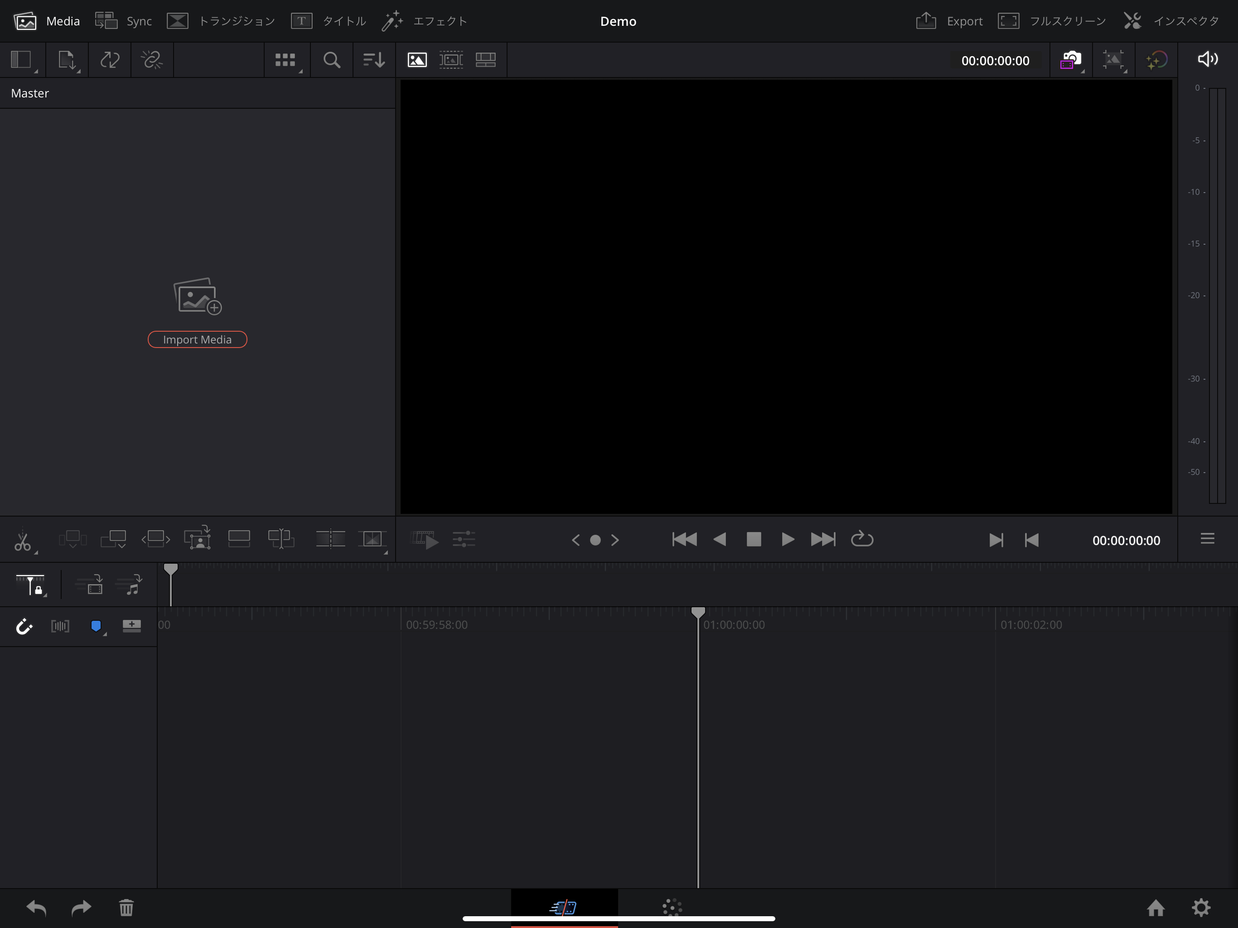Click the lower timeline playhead at 01:00:00:00
The width and height of the screenshot is (1238, 928).
pos(698,613)
